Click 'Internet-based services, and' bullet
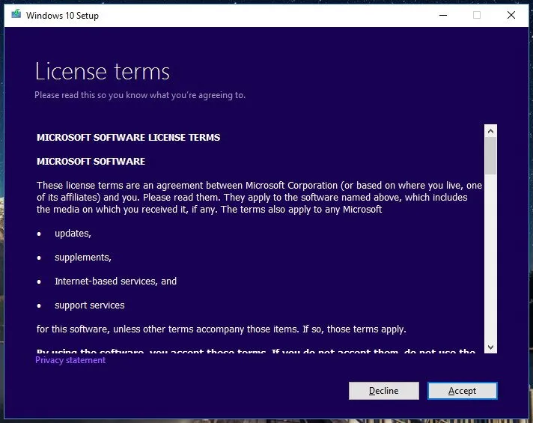 (x=115, y=282)
